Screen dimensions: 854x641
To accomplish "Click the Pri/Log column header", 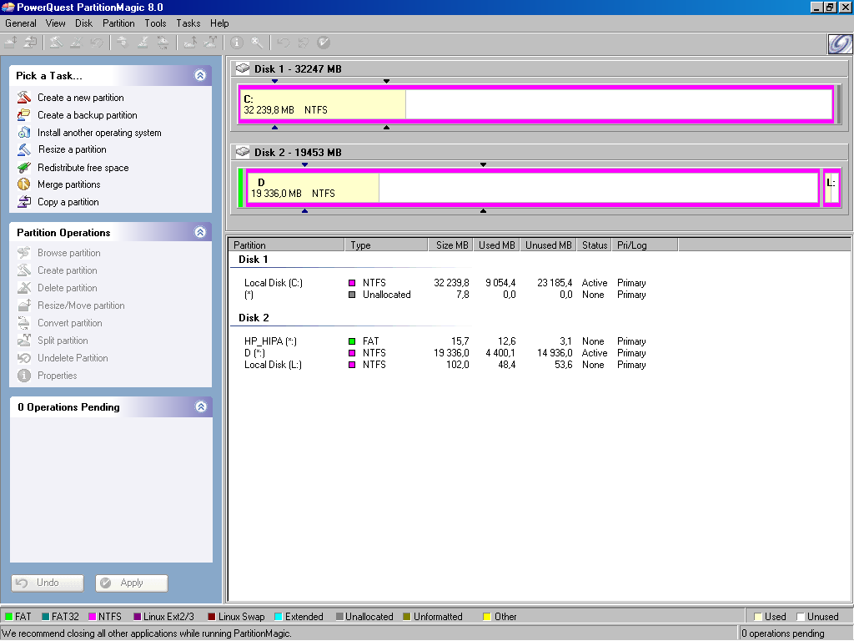I will point(645,245).
